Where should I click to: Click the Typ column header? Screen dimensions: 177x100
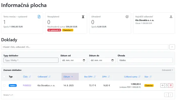coord(11,77)
